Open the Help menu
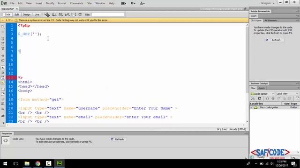300x168 pixels. (x=112, y=3)
